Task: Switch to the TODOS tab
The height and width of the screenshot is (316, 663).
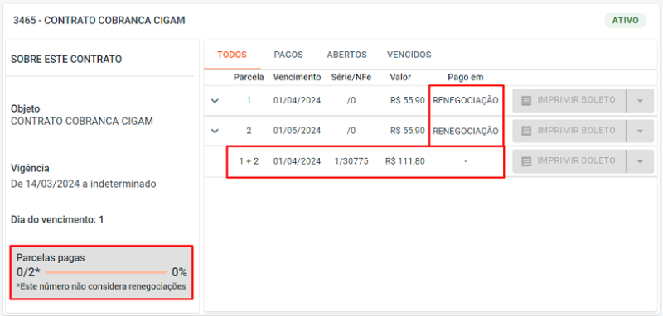Action: pyautogui.click(x=232, y=55)
